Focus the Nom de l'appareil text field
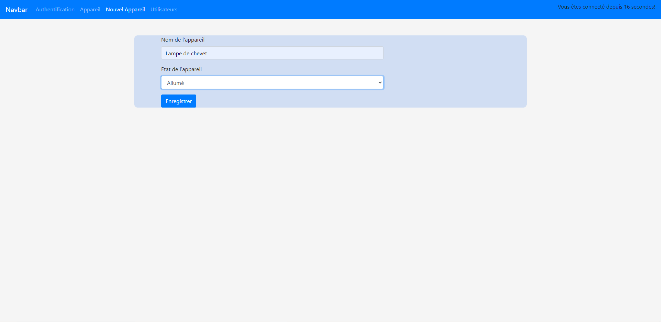 (x=272, y=53)
